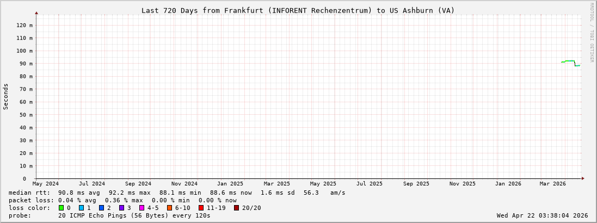
Task: Click the magenta 4-5 loss swatch
Action: point(142,208)
